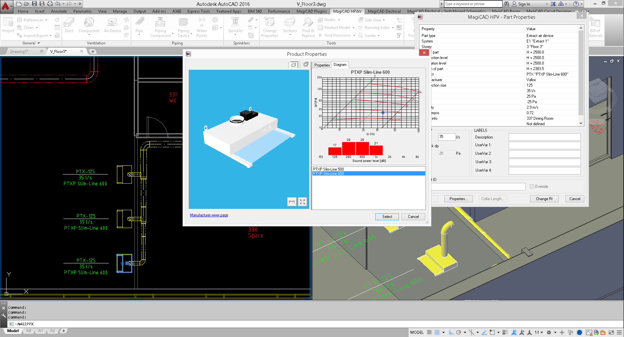Image resolution: width=624 pixels, height=337 pixels.
Task: Switch to the Drawing1* document tab
Action: (x=19, y=52)
